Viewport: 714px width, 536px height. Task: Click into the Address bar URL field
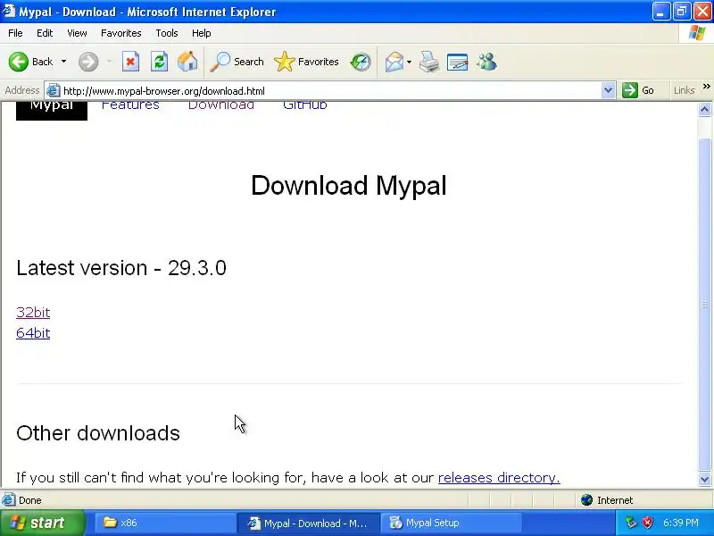coord(330,91)
